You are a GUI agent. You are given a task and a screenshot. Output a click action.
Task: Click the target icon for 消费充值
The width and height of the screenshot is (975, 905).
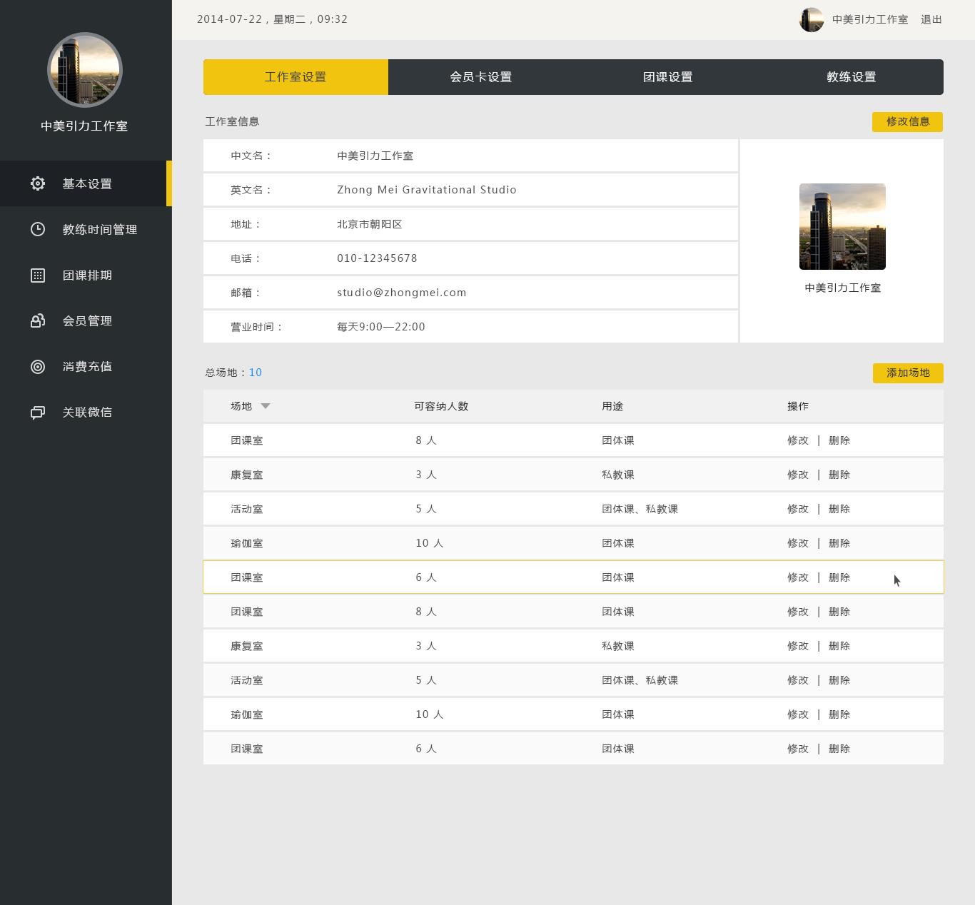(38, 367)
